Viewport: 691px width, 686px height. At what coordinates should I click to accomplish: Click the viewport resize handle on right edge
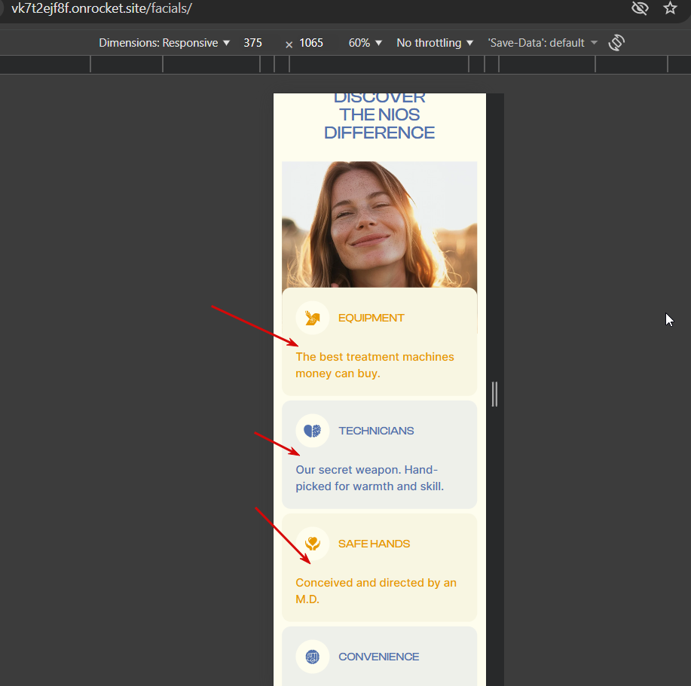(x=494, y=394)
